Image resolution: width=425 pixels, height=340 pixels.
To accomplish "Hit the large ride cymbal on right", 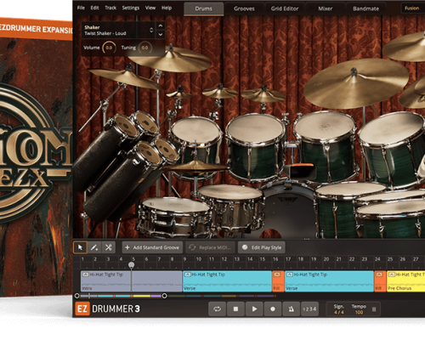I will (x=355, y=83).
